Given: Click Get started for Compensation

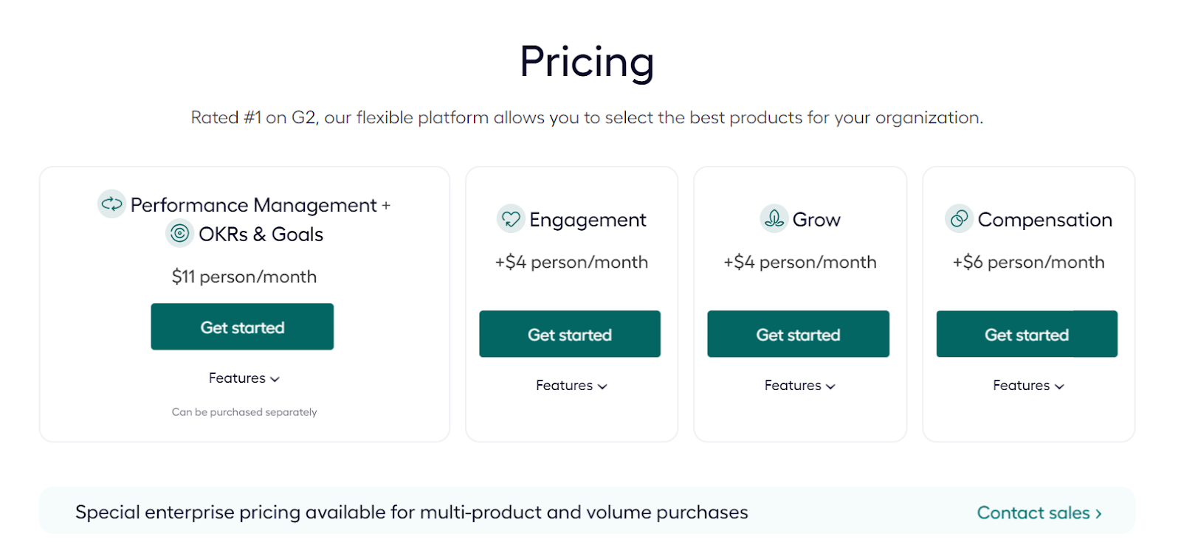Looking at the screenshot, I should (x=1027, y=334).
